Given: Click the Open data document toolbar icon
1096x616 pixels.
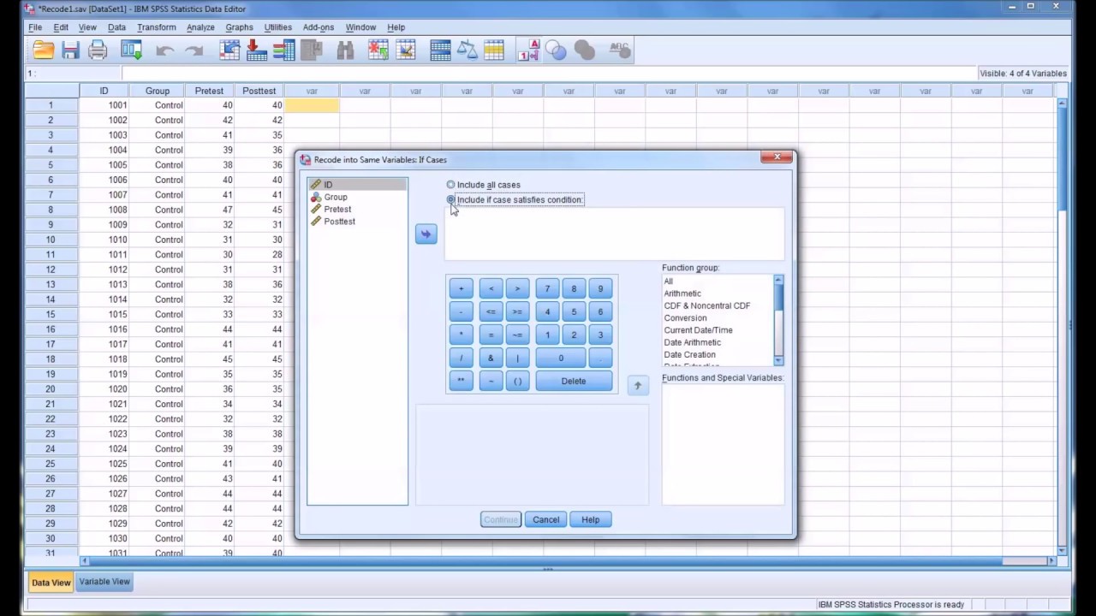Looking at the screenshot, I should tap(43, 51).
